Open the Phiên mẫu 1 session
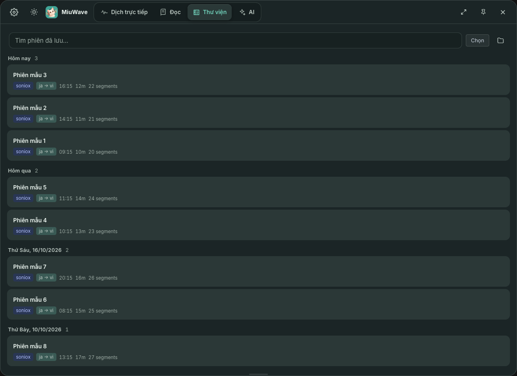517x376 pixels. tap(258, 145)
